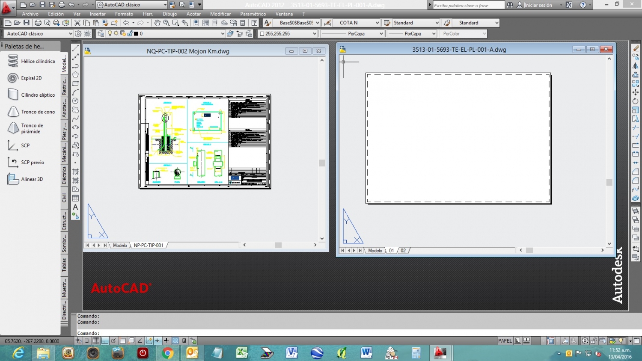642x361 pixels.
Task: Select the Hélice cilíndrica tool
Action: tap(31, 61)
